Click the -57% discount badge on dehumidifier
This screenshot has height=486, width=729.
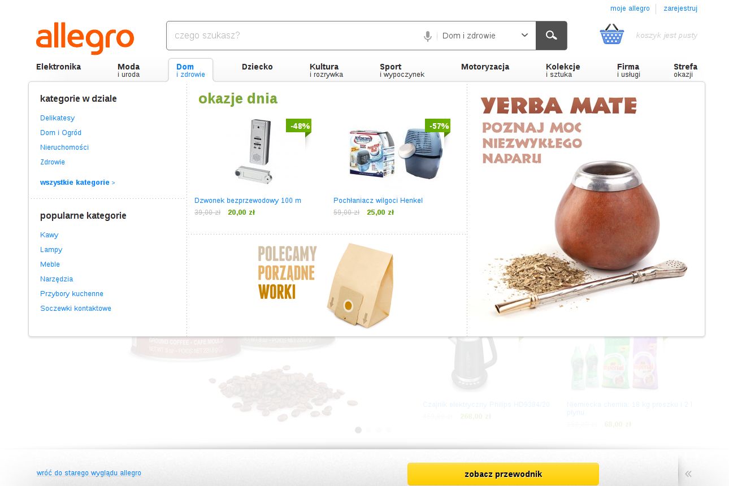click(x=438, y=127)
